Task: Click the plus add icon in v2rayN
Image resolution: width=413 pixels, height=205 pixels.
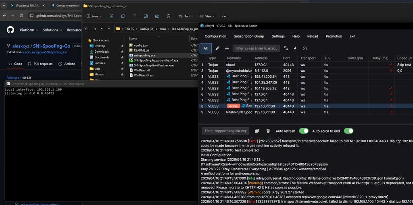Action: tap(227, 48)
